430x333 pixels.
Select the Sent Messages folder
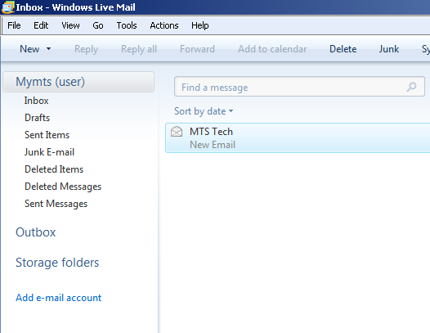tap(56, 204)
